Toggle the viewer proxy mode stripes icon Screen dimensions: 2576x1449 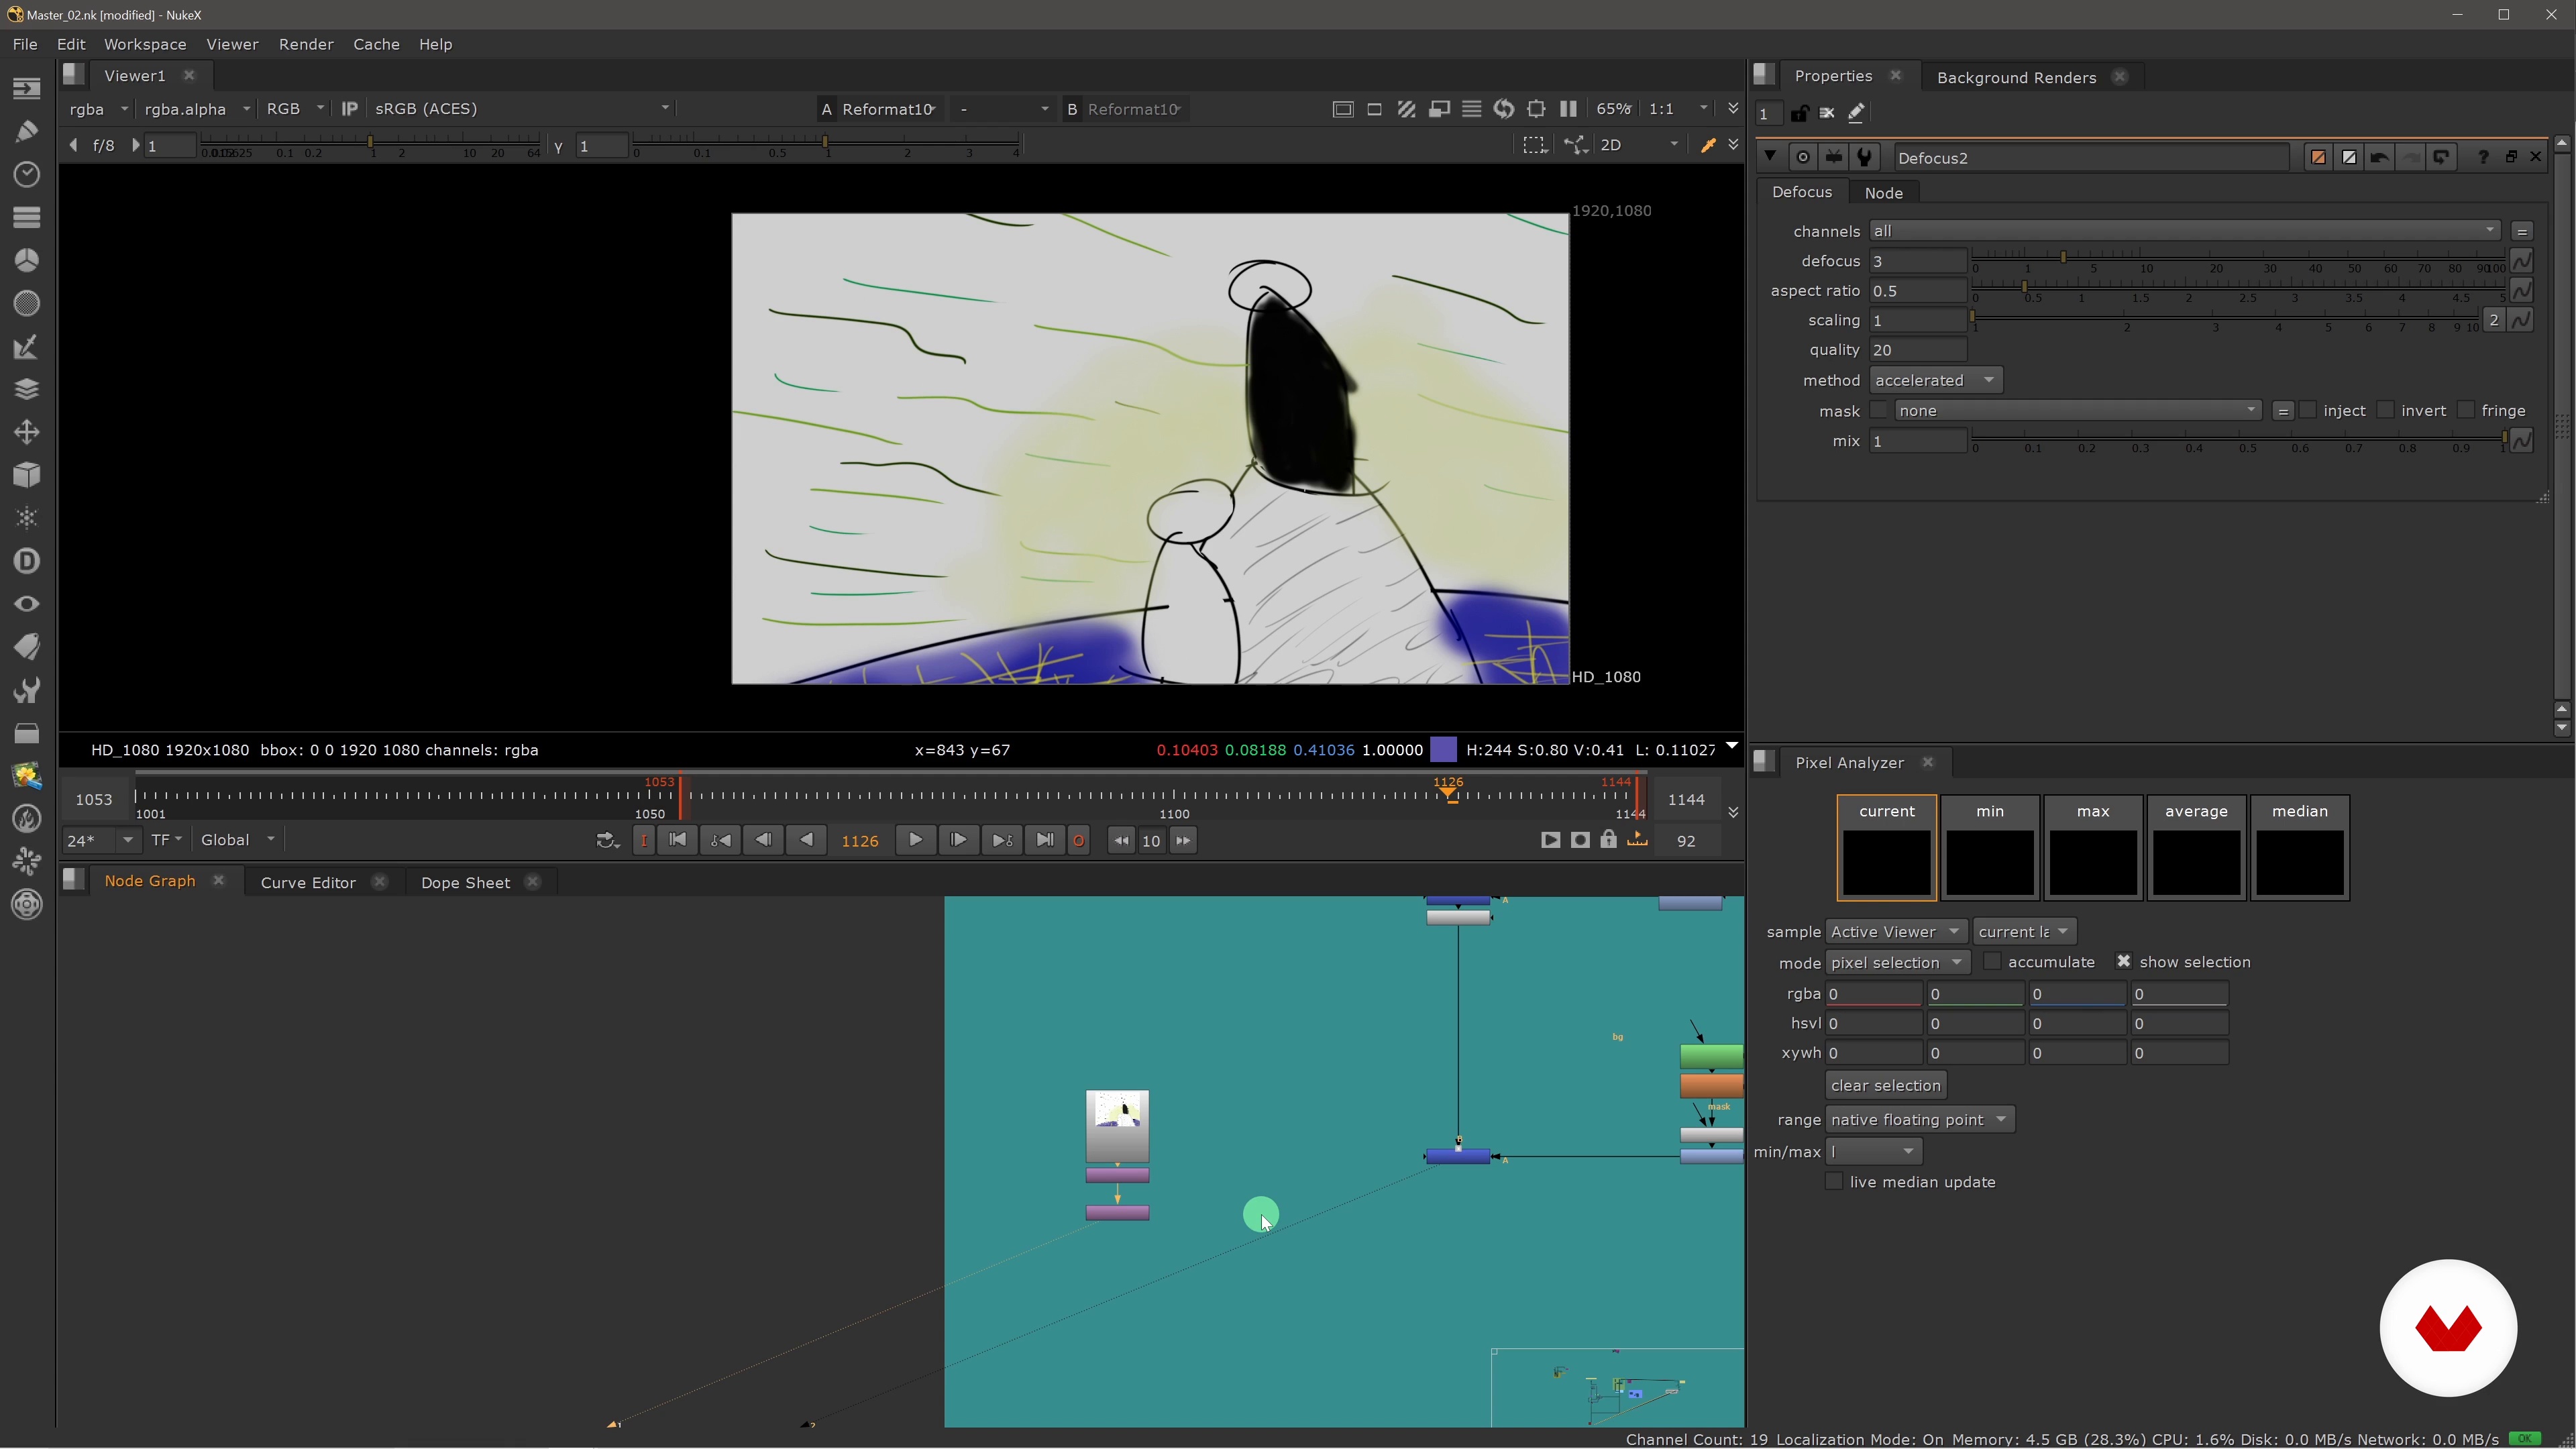pyautogui.click(x=1406, y=109)
